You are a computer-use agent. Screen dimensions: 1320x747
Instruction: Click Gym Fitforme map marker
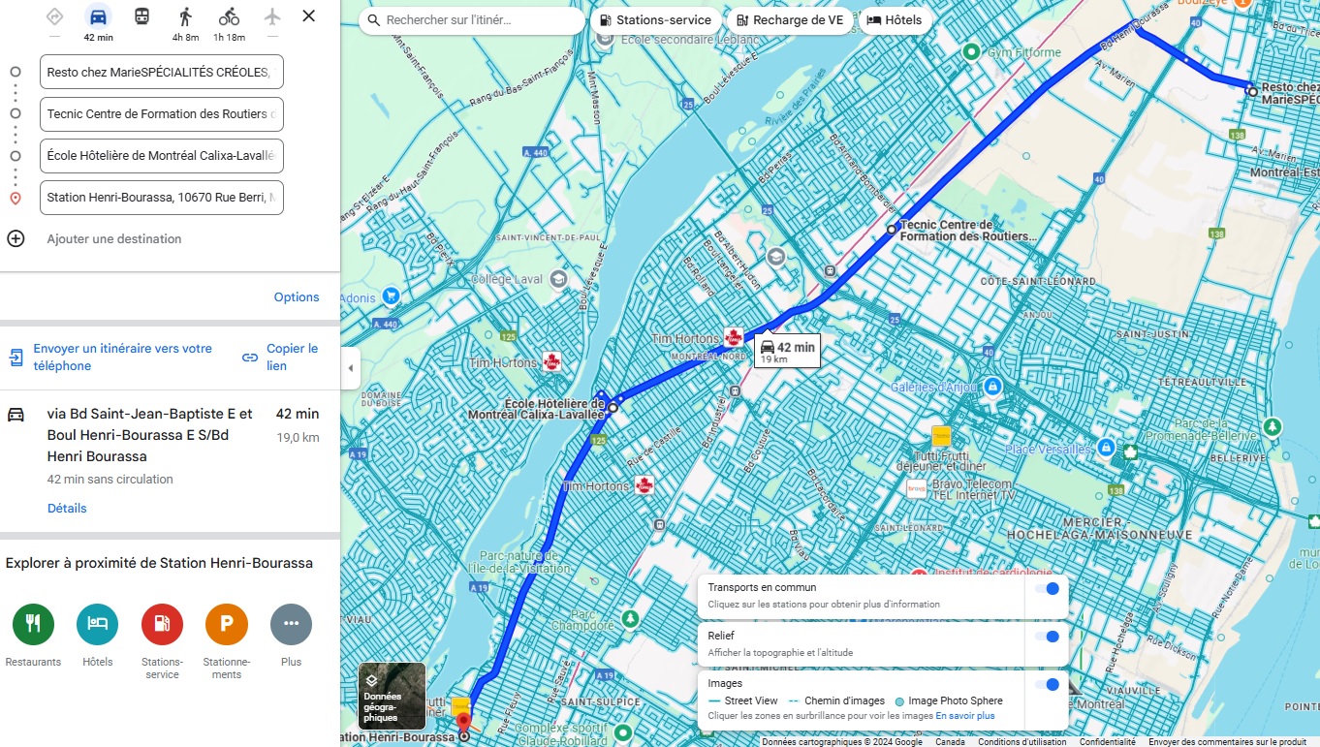pyautogui.click(x=972, y=51)
